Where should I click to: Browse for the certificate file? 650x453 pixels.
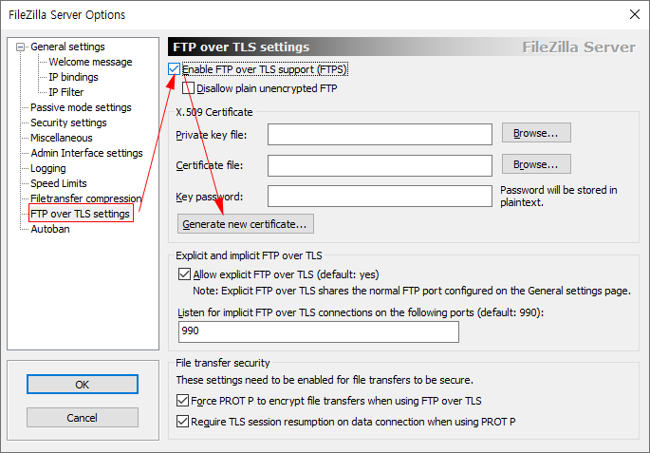[536, 164]
